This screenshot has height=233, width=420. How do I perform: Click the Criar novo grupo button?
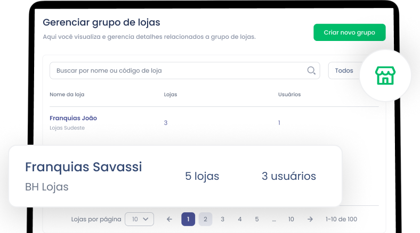349,32
